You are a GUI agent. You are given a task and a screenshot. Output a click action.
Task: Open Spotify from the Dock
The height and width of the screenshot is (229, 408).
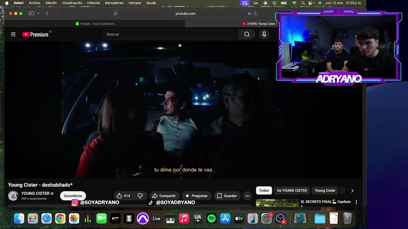coord(211,219)
